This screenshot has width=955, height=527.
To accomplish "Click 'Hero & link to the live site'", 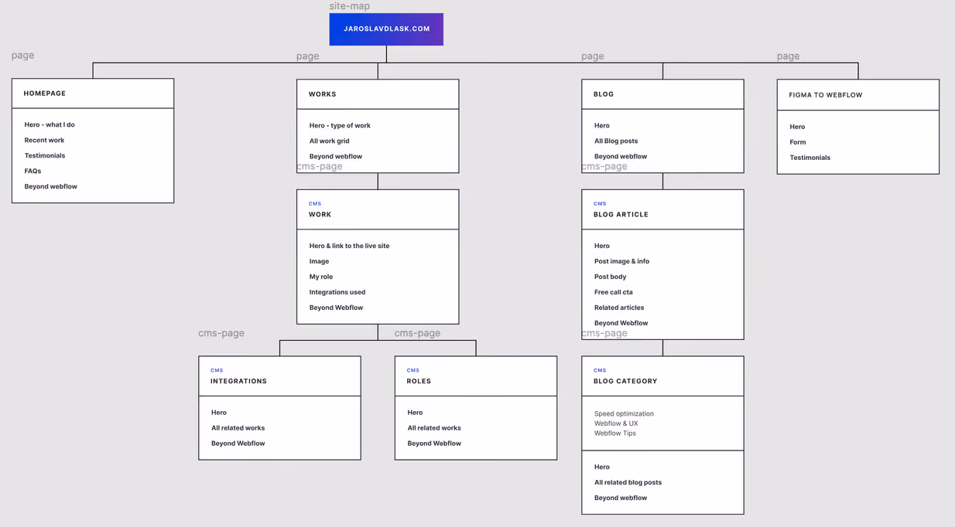I will pos(350,246).
